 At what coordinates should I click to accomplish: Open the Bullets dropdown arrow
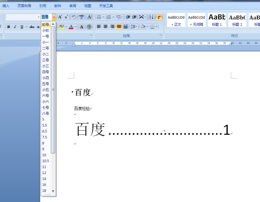pyautogui.click(x=103, y=17)
